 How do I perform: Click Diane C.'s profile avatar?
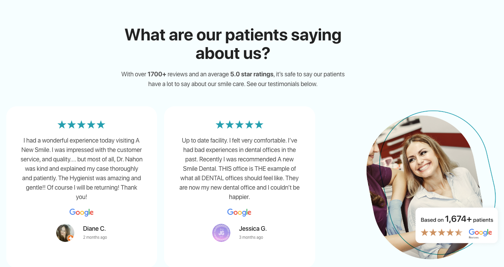coord(65,233)
